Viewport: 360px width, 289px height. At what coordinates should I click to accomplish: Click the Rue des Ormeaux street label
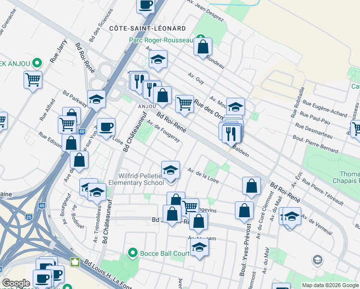(x=208, y=109)
